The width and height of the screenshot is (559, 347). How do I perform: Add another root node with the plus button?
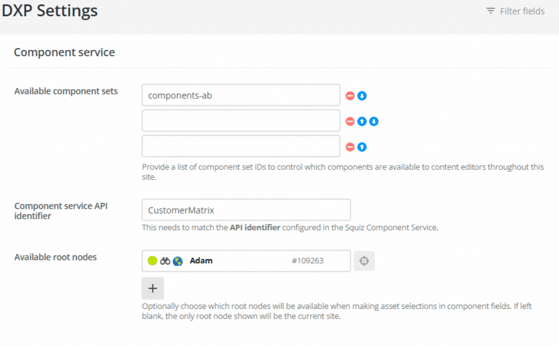[153, 288]
